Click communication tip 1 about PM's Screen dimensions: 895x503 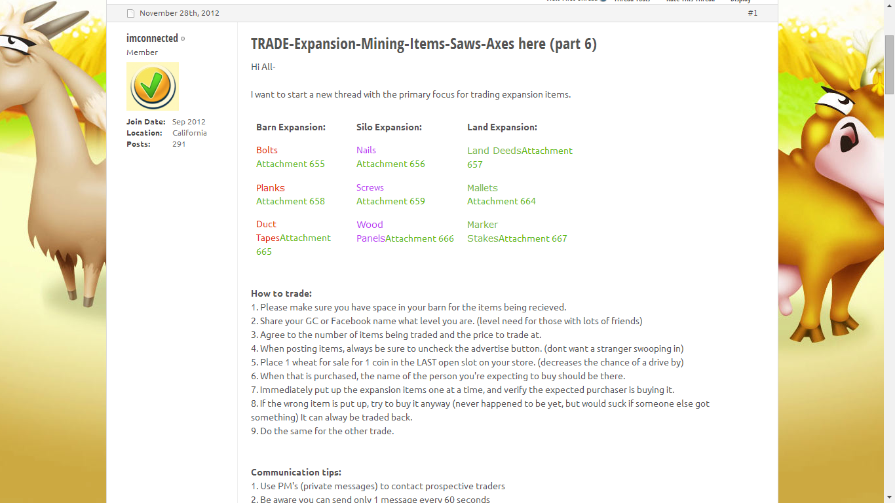378,486
